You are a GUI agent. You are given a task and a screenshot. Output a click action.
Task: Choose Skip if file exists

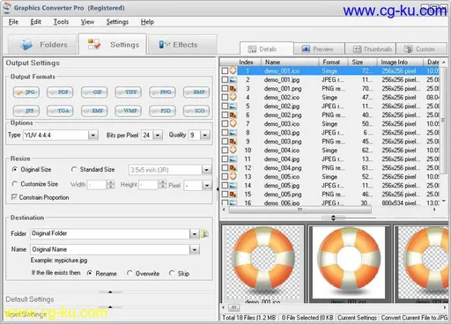[172, 273]
